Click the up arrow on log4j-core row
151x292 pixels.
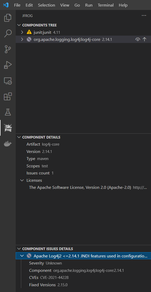pyautogui.click(x=144, y=39)
